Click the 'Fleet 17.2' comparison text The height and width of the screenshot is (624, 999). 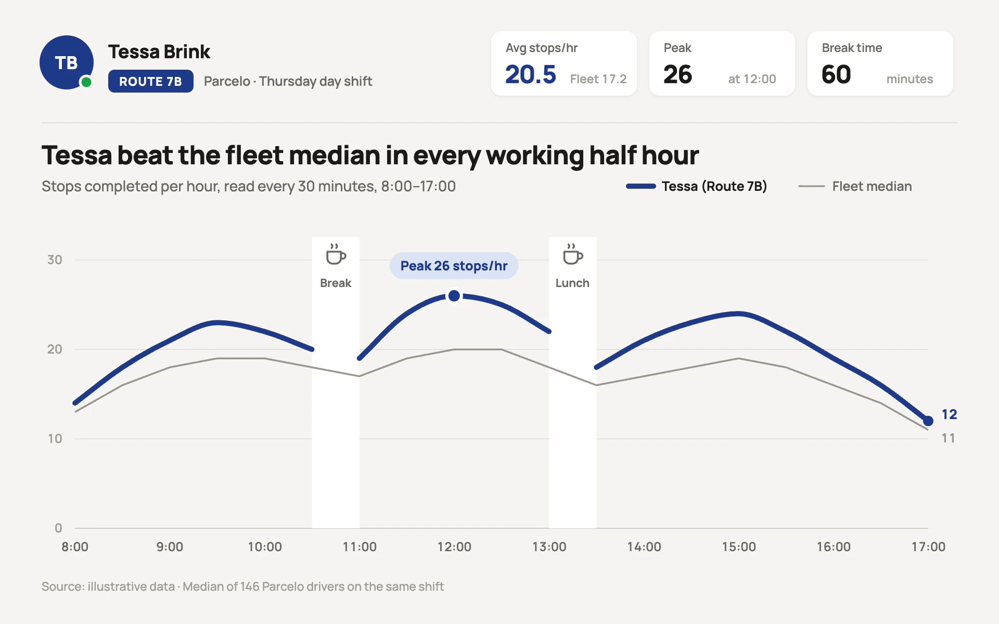coord(598,79)
